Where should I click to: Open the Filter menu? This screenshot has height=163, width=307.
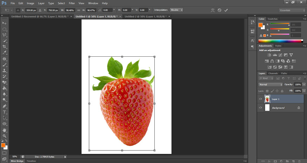[72, 3]
